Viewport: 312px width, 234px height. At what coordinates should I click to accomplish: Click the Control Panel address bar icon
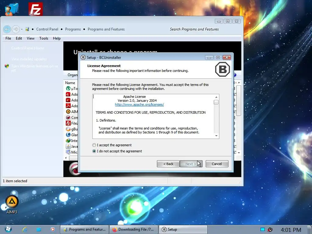click(x=27, y=29)
